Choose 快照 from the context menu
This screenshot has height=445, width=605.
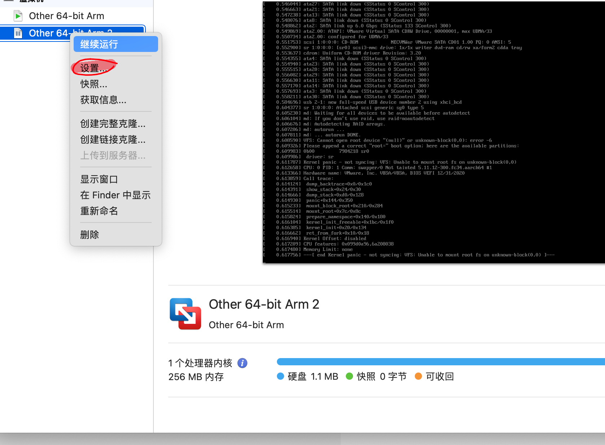pos(93,84)
